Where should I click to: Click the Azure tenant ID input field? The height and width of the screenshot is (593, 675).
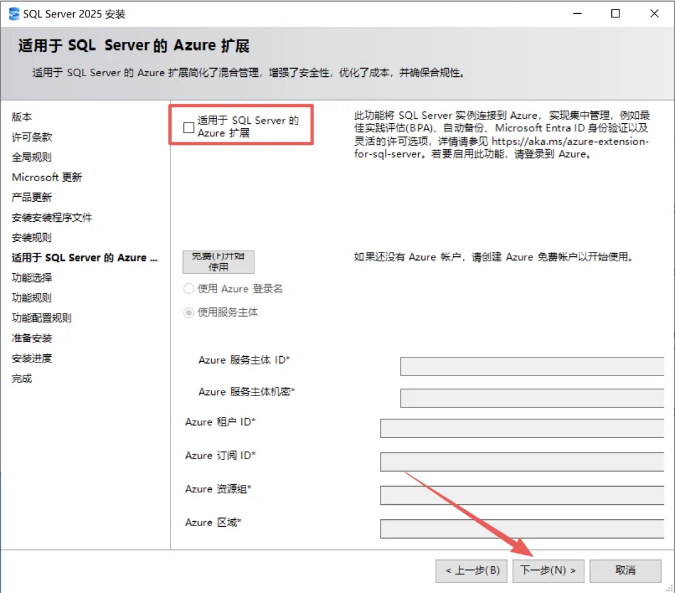(x=522, y=428)
